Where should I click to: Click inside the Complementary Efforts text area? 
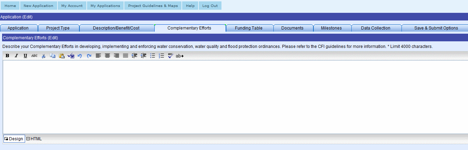click(x=233, y=97)
